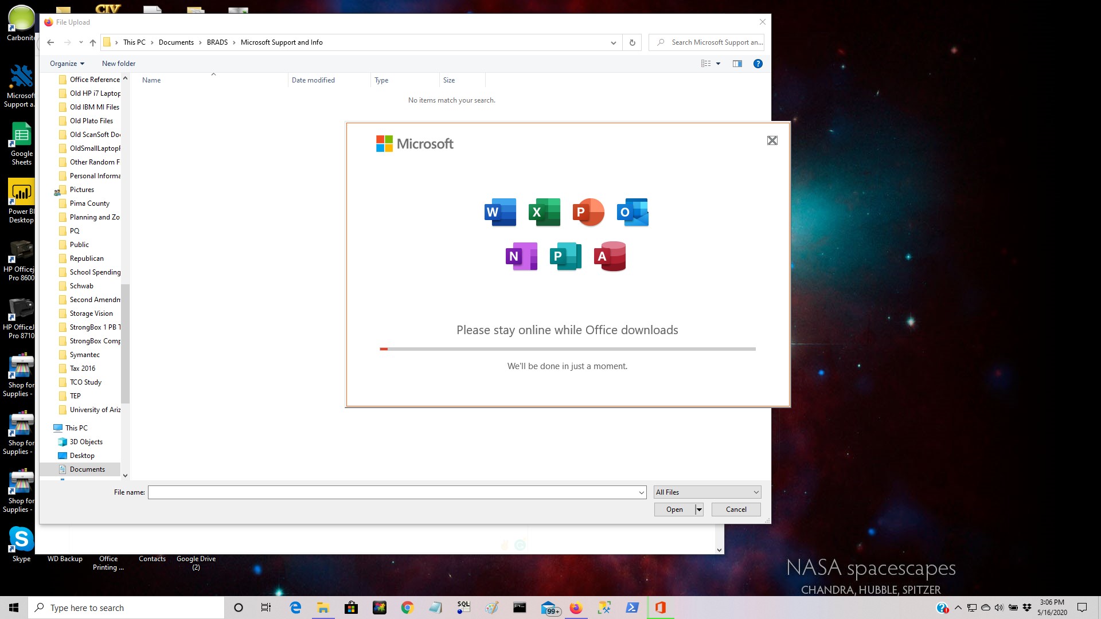
Task: Open the action center notifications
Action: coord(1082,608)
